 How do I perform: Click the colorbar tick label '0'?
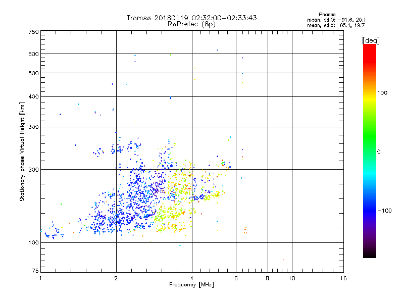378,152
